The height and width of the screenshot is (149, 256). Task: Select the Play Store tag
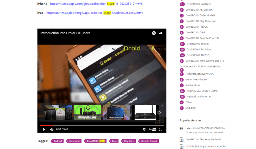click(x=128, y=141)
